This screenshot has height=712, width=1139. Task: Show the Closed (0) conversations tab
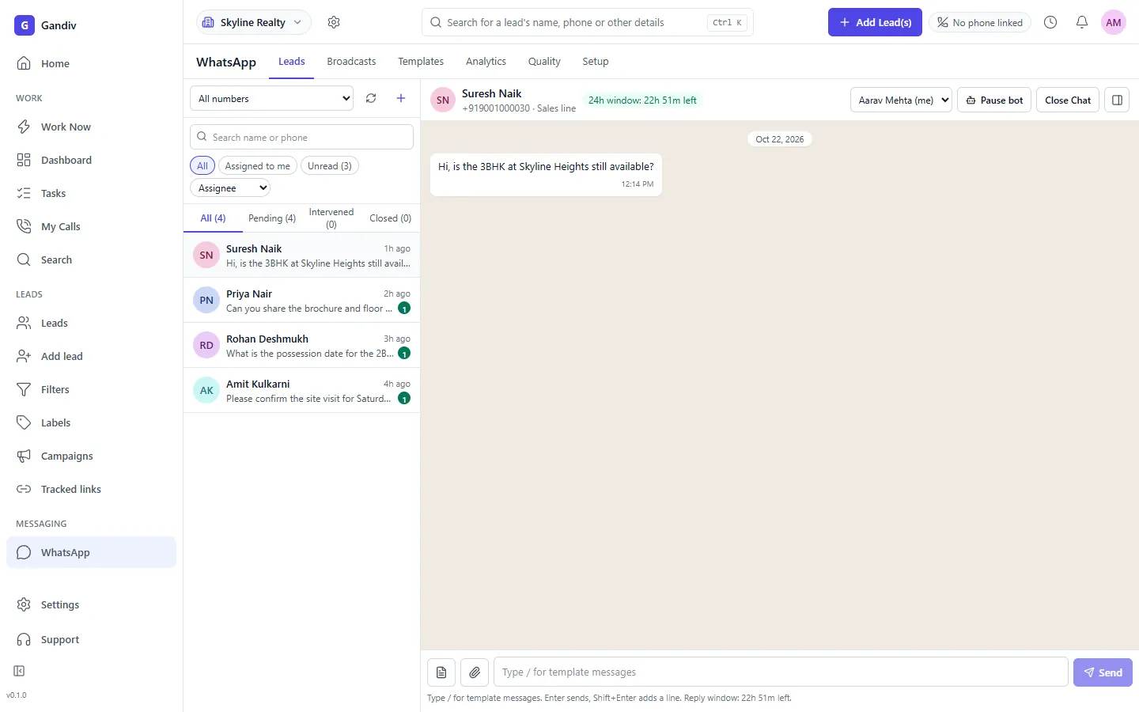pyautogui.click(x=390, y=218)
